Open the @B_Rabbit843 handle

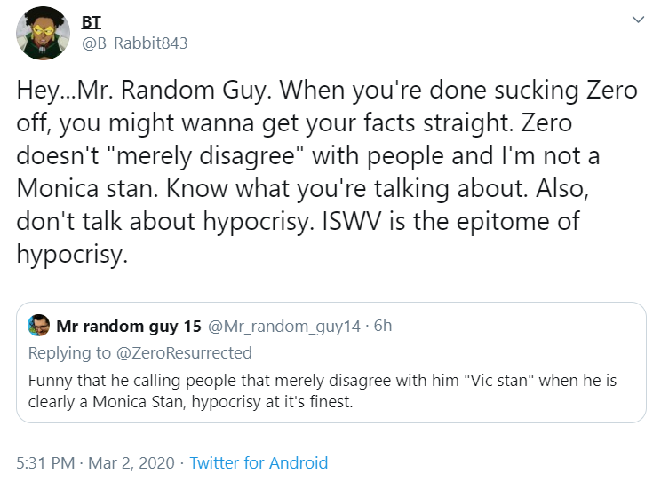134,43
